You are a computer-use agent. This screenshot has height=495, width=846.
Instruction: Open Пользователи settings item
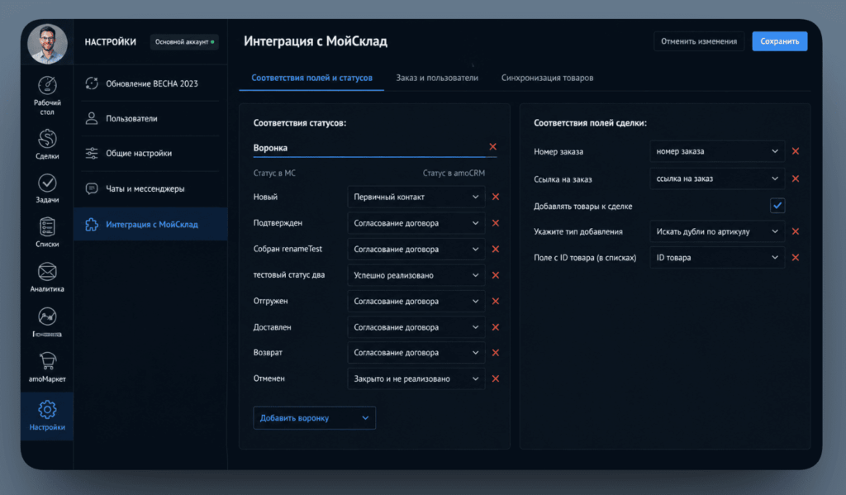pos(150,119)
